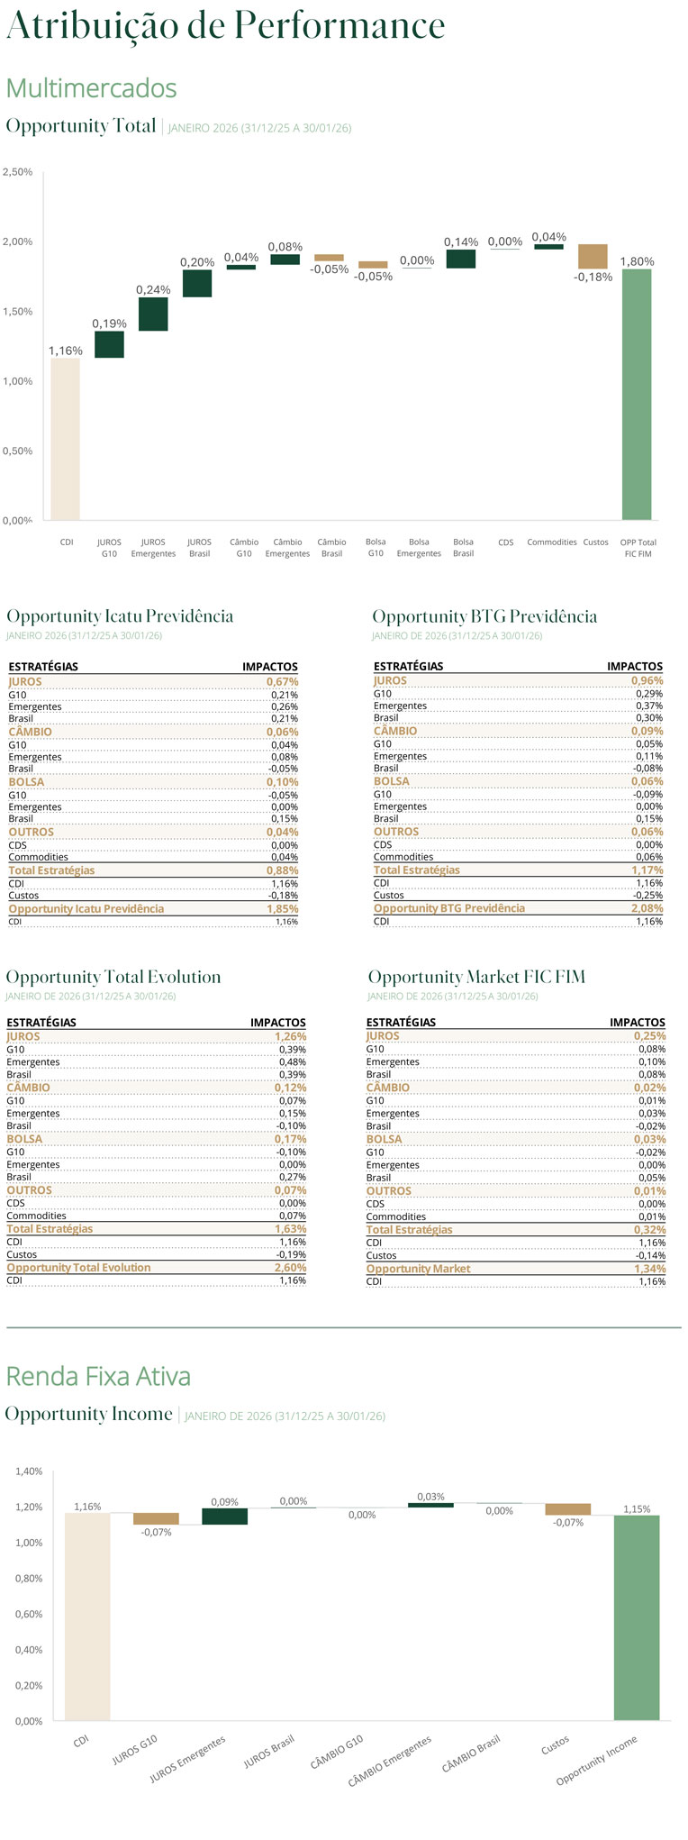Select the 2,08% total in the BTG Previdência table
The width and height of the screenshot is (688, 1840).
point(647,908)
